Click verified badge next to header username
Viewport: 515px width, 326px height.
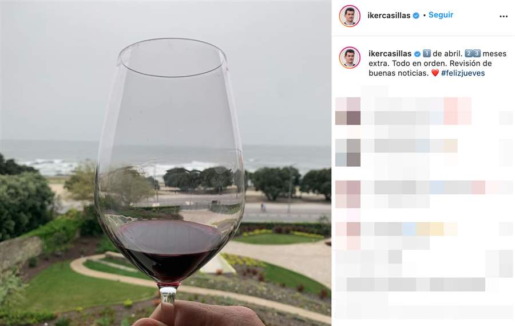416,15
